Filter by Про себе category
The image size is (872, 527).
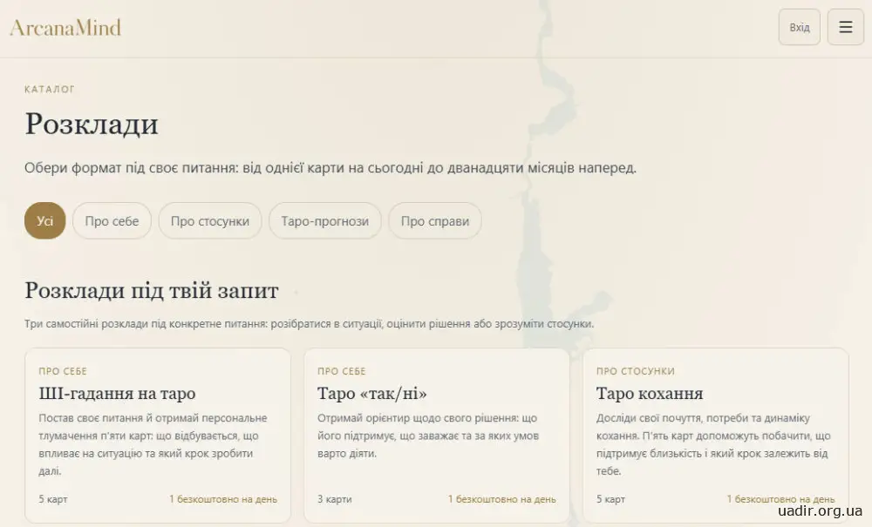[112, 220]
